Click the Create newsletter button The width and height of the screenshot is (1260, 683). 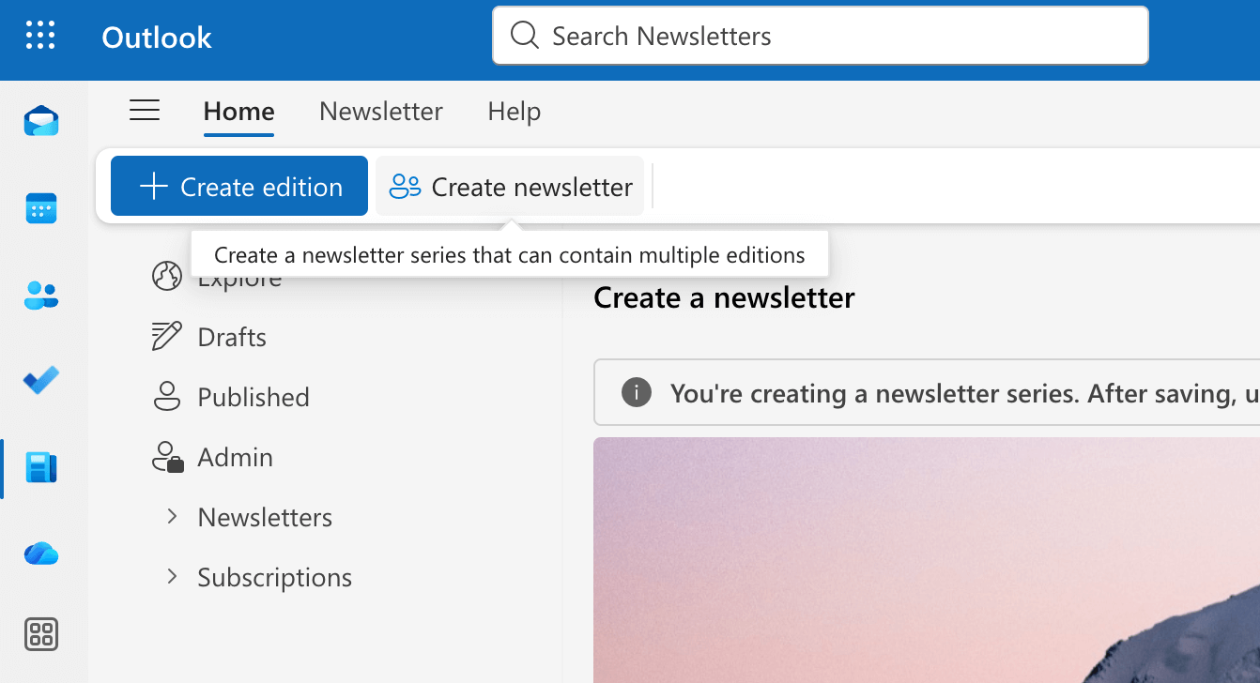pos(510,186)
